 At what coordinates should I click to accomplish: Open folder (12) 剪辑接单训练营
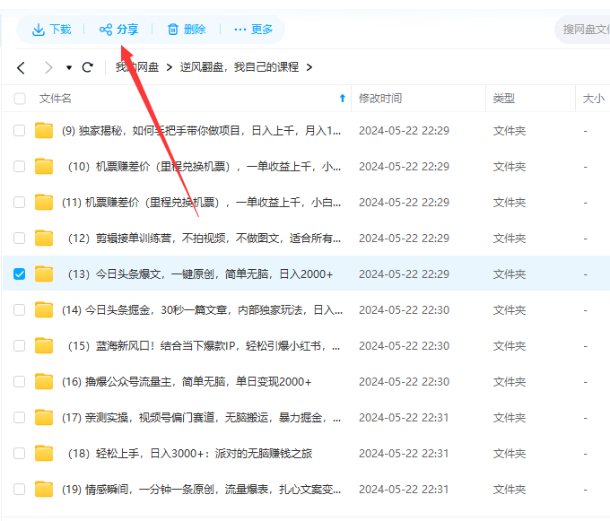pyautogui.click(x=205, y=238)
